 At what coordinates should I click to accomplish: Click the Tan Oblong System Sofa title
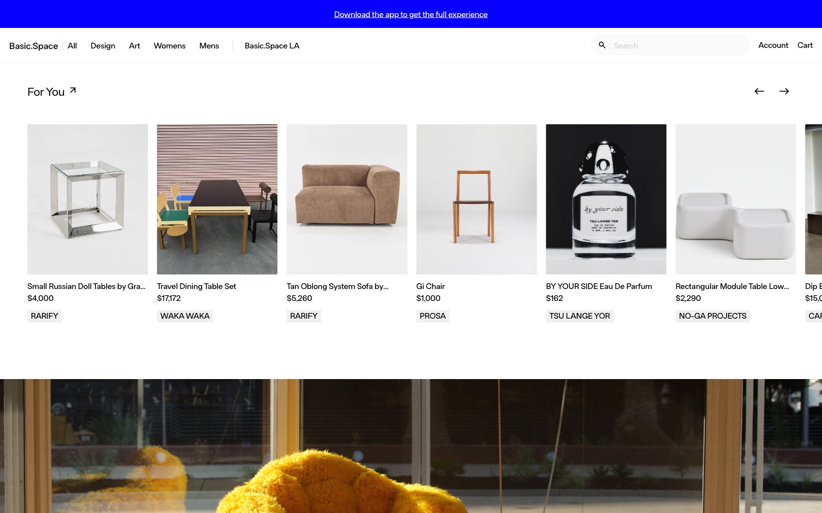click(337, 286)
